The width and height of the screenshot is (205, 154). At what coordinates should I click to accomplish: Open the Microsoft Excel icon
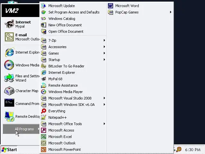44,137
